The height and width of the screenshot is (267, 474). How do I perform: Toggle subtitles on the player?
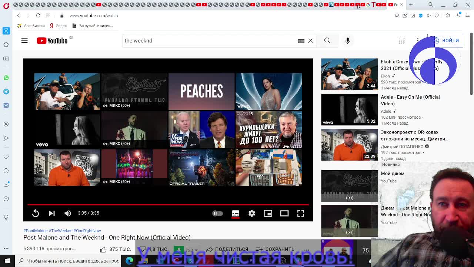coord(236,213)
